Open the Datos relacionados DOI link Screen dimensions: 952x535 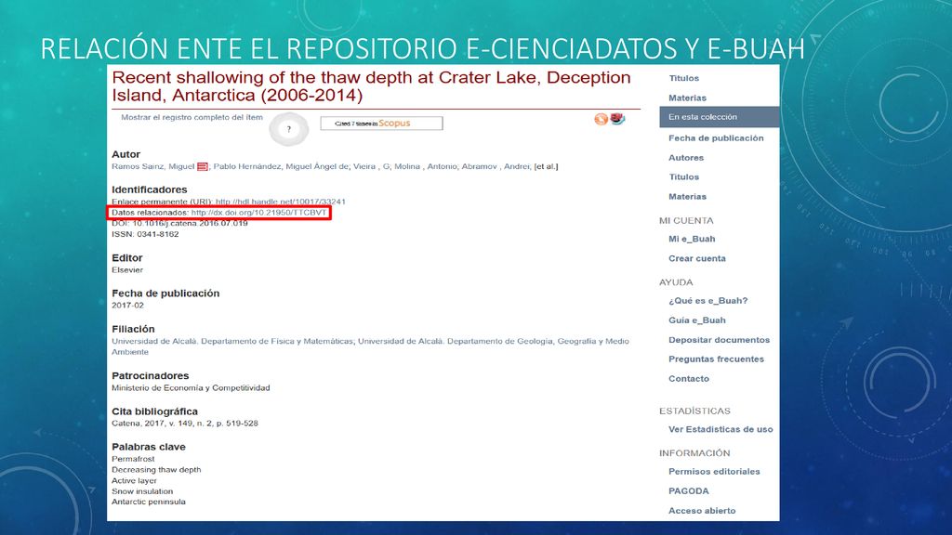(x=258, y=213)
